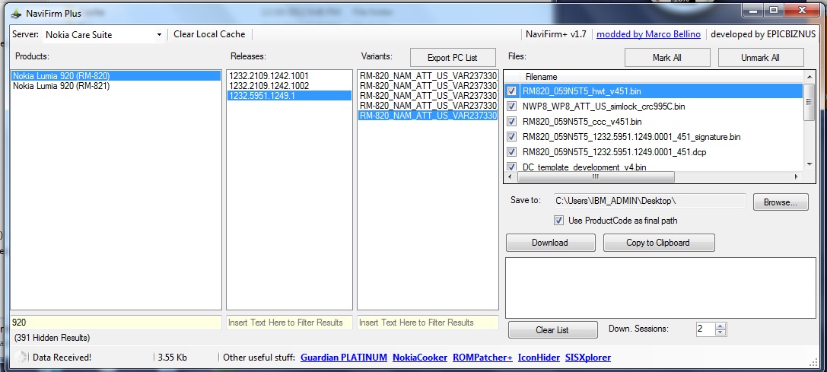This screenshot has width=827, height=372.
Task: Select the highlighted RM-820_NAM_ATT_US variant
Action: point(428,116)
